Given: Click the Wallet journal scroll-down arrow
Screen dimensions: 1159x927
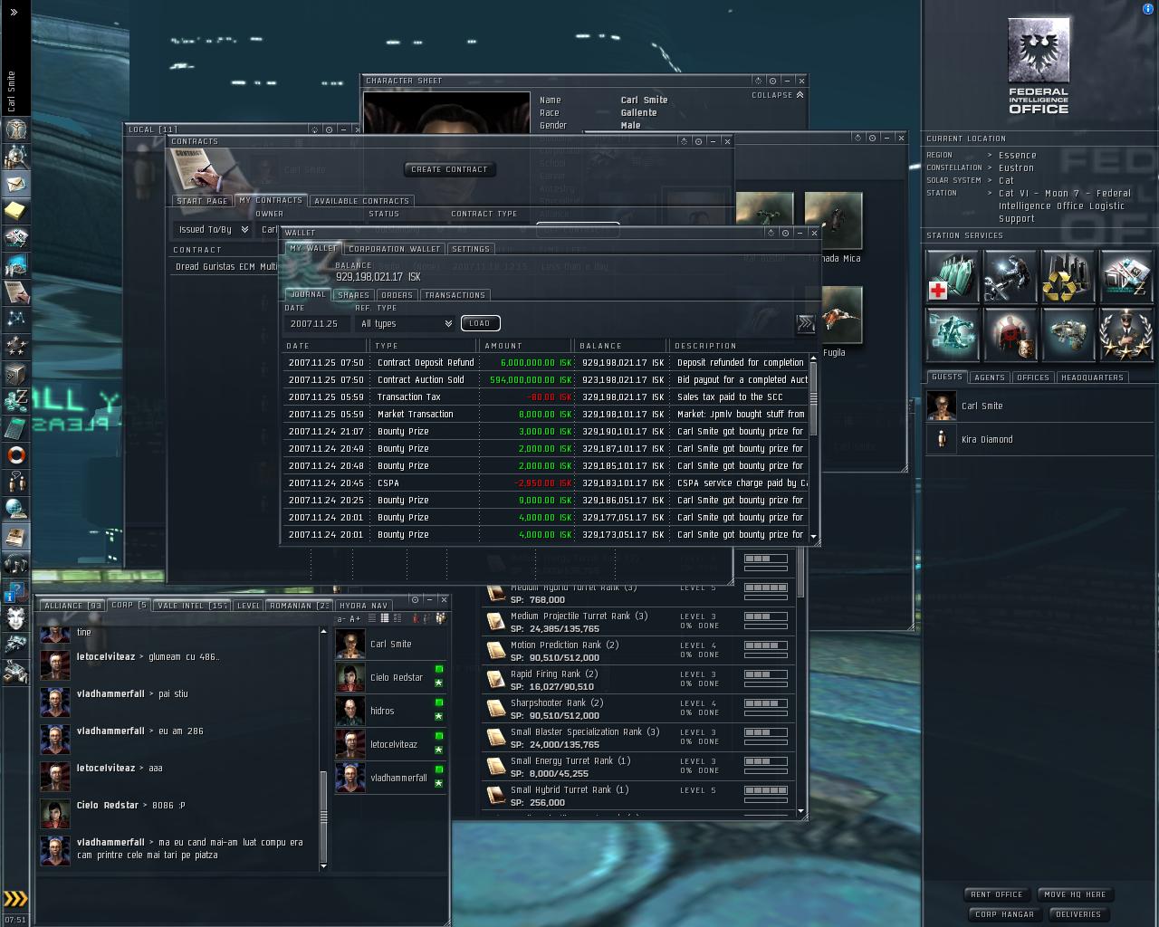Looking at the screenshot, I should tap(813, 538).
